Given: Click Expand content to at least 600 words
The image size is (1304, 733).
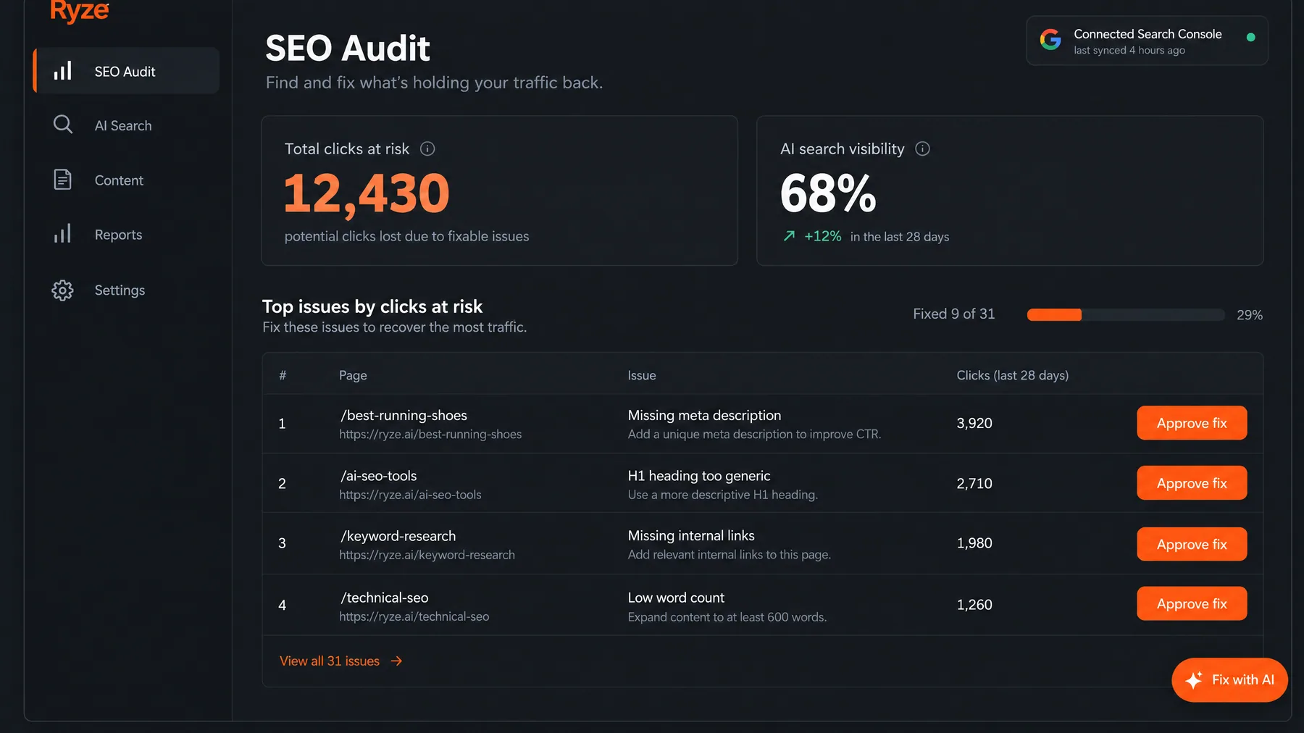Looking at the screenshot, I should coord(727,617).
